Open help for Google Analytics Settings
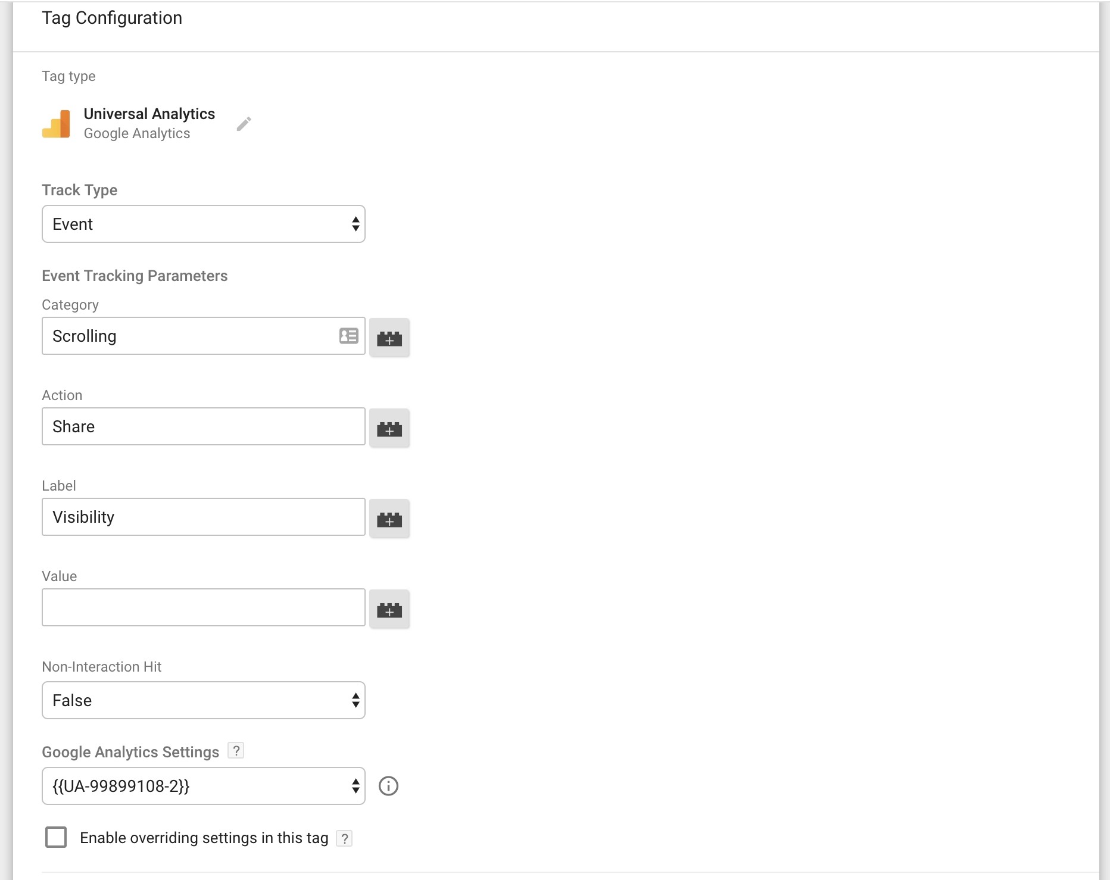Screen dimensions: 1110x880 point(236,751)
